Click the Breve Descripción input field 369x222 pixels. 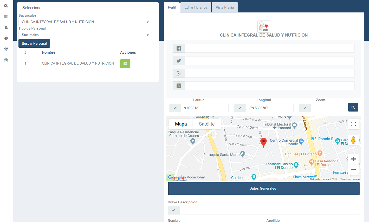(270, 210)
